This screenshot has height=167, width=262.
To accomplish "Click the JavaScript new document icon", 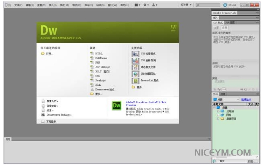I will [x=92, y=80].
